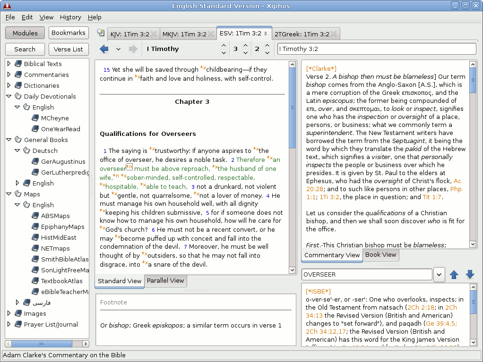Open the History menu

coord(70,17)
